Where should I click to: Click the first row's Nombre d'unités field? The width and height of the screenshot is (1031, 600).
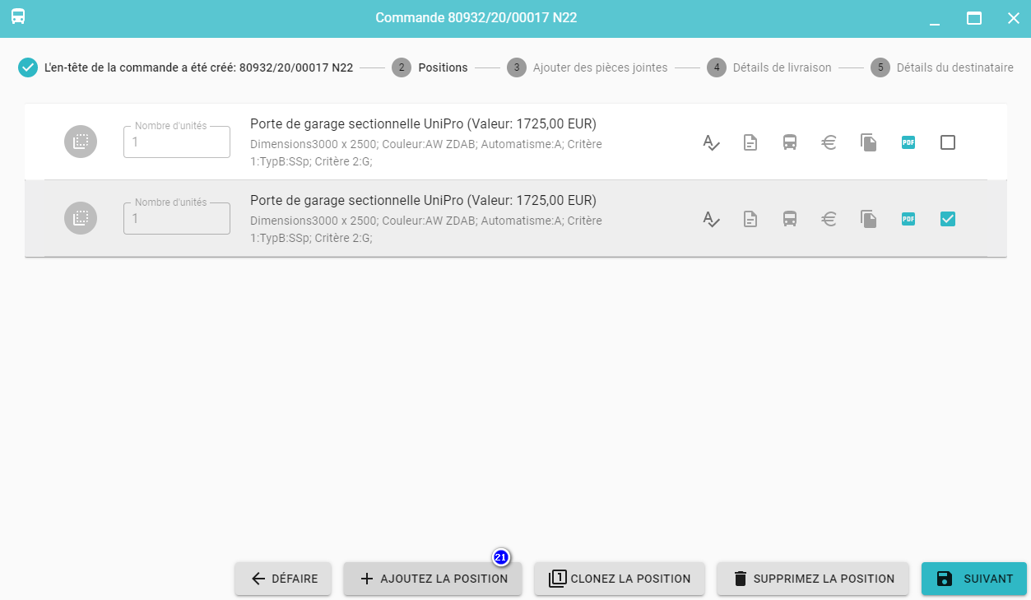[177, 142]
